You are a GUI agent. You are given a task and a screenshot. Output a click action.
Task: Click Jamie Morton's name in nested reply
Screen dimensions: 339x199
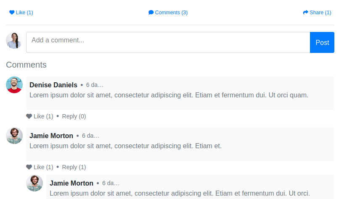72,183
